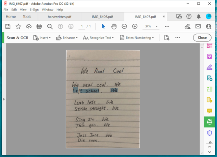
Task: Go to previous page arrow icon
Action: 60,26
